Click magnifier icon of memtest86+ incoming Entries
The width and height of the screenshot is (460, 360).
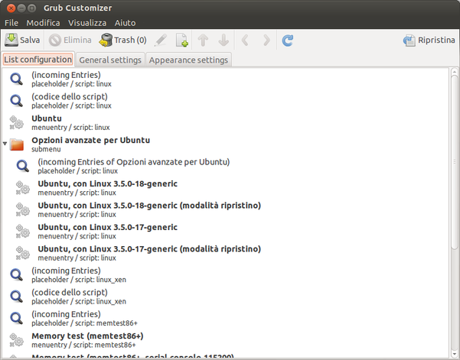tap(16, 318)
